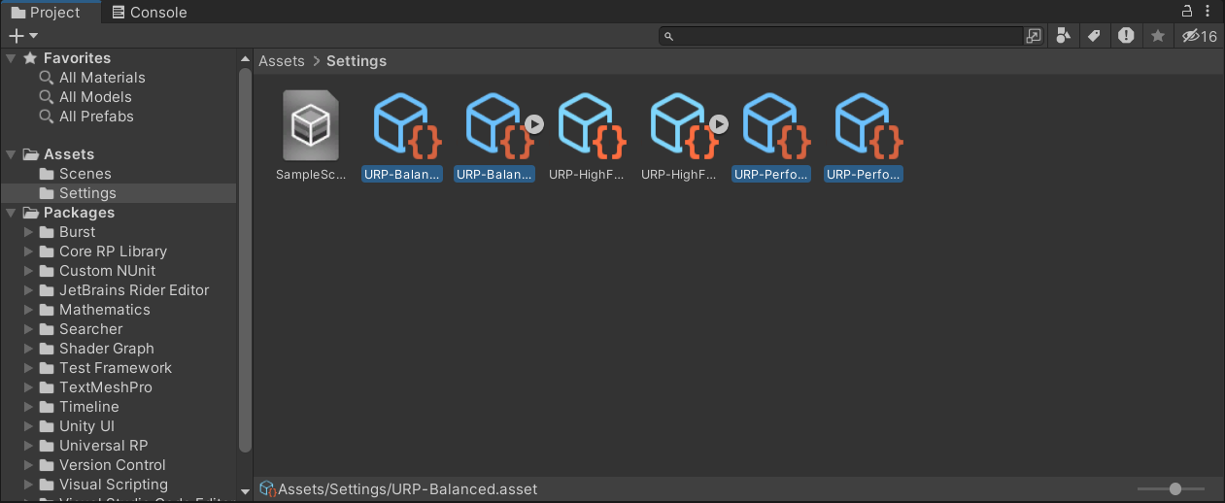Image resolution: width=1225 pixels, height=503 pixels.
Task: Click Assets in the breadcrumb path
Action: (x=282, y=61)
